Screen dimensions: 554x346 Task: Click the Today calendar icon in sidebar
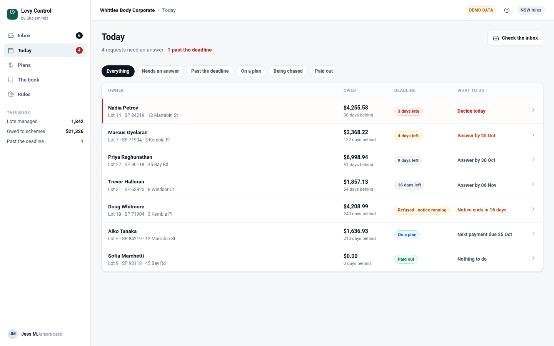[x=11, y=50]
